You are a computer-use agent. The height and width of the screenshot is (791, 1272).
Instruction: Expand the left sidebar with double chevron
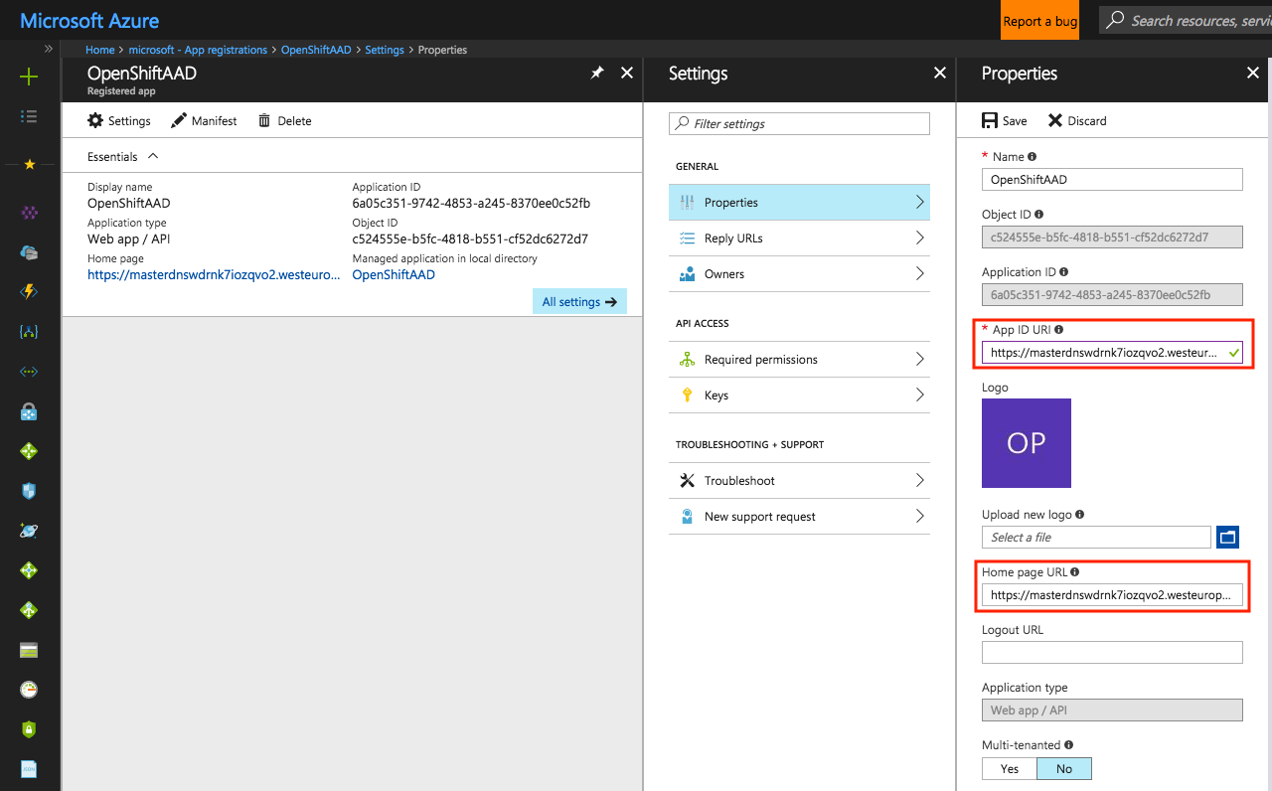[x=48, y=49]
